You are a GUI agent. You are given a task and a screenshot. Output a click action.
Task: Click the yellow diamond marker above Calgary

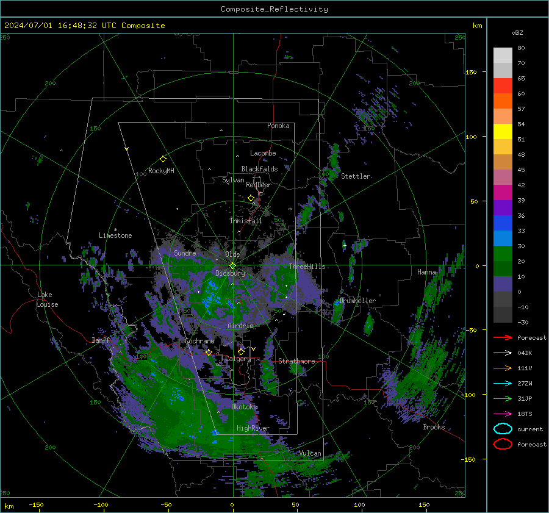click(241, 351)
